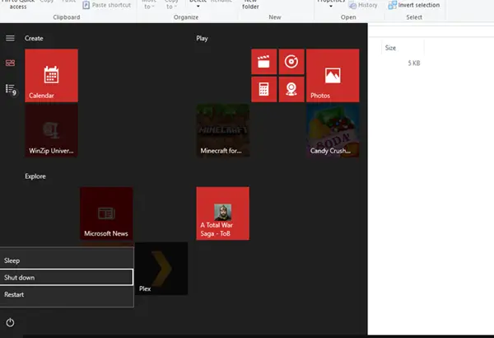The image size is (494, 338).
Task: Choose Shut down from power menu
Action: tap(67, 277)
